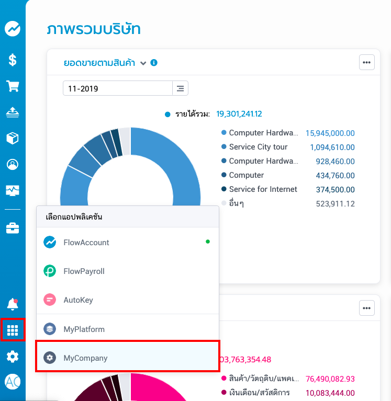Expand the ยอดขายตามสินค้า chart type dropdown
Screen dimensions: 391x401
(x=143, y=63)
